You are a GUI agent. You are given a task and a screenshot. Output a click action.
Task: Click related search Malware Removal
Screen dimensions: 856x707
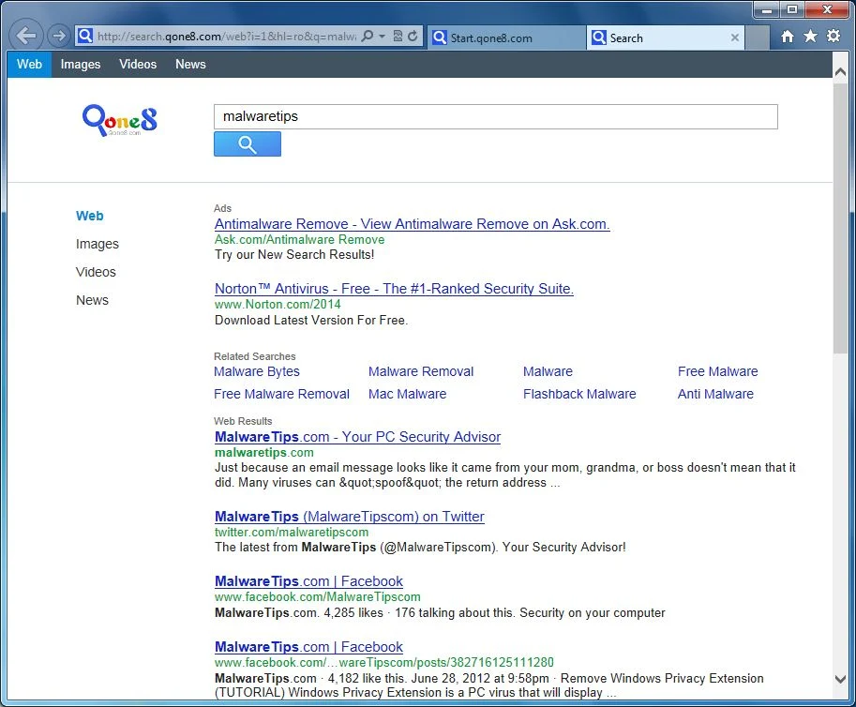[x=421, y=372]
